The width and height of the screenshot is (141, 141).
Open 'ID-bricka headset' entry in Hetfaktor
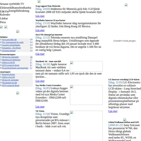9,51
